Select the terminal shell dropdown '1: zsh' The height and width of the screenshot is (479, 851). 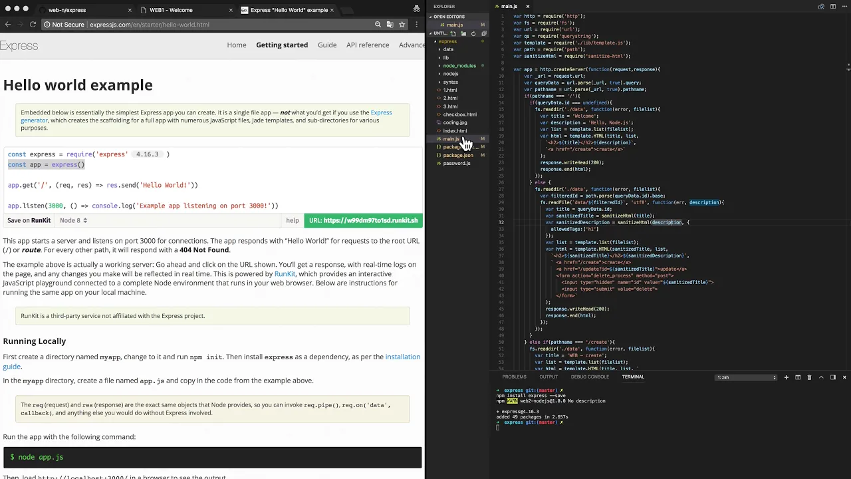[x=747, y=377]
